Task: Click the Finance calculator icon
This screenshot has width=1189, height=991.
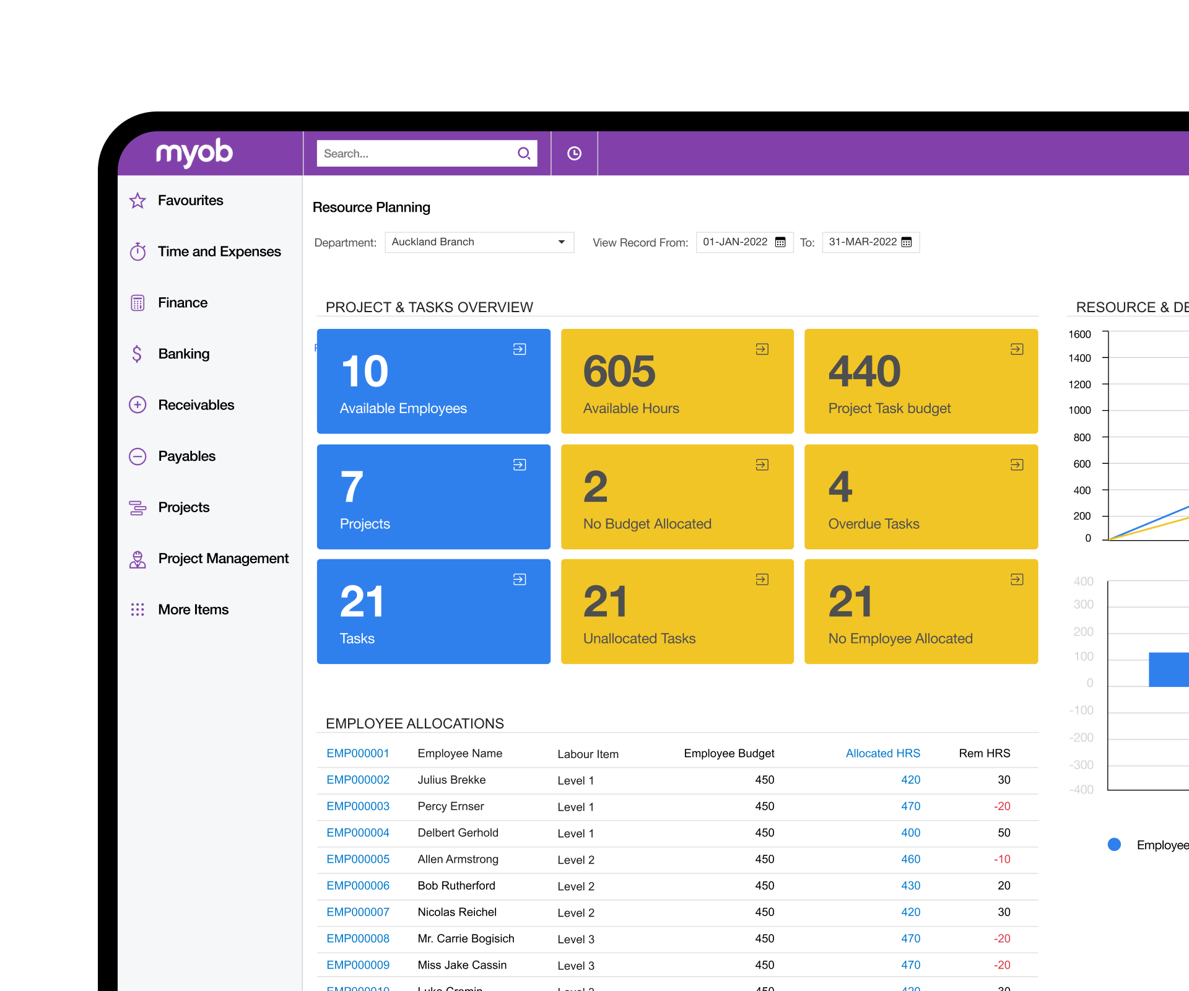Action: [137, 303]
